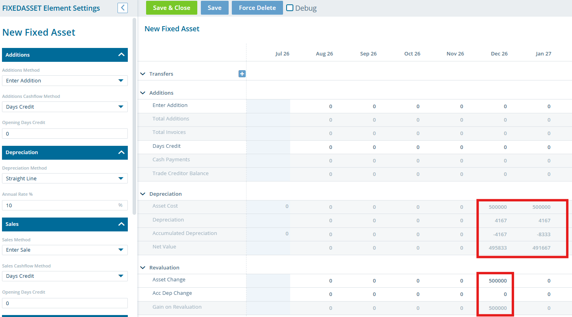The image size is (572, 317).
Task: Collapse the Depreciation row group in grid
Action: pyautogui.click(x=143, y=194)
